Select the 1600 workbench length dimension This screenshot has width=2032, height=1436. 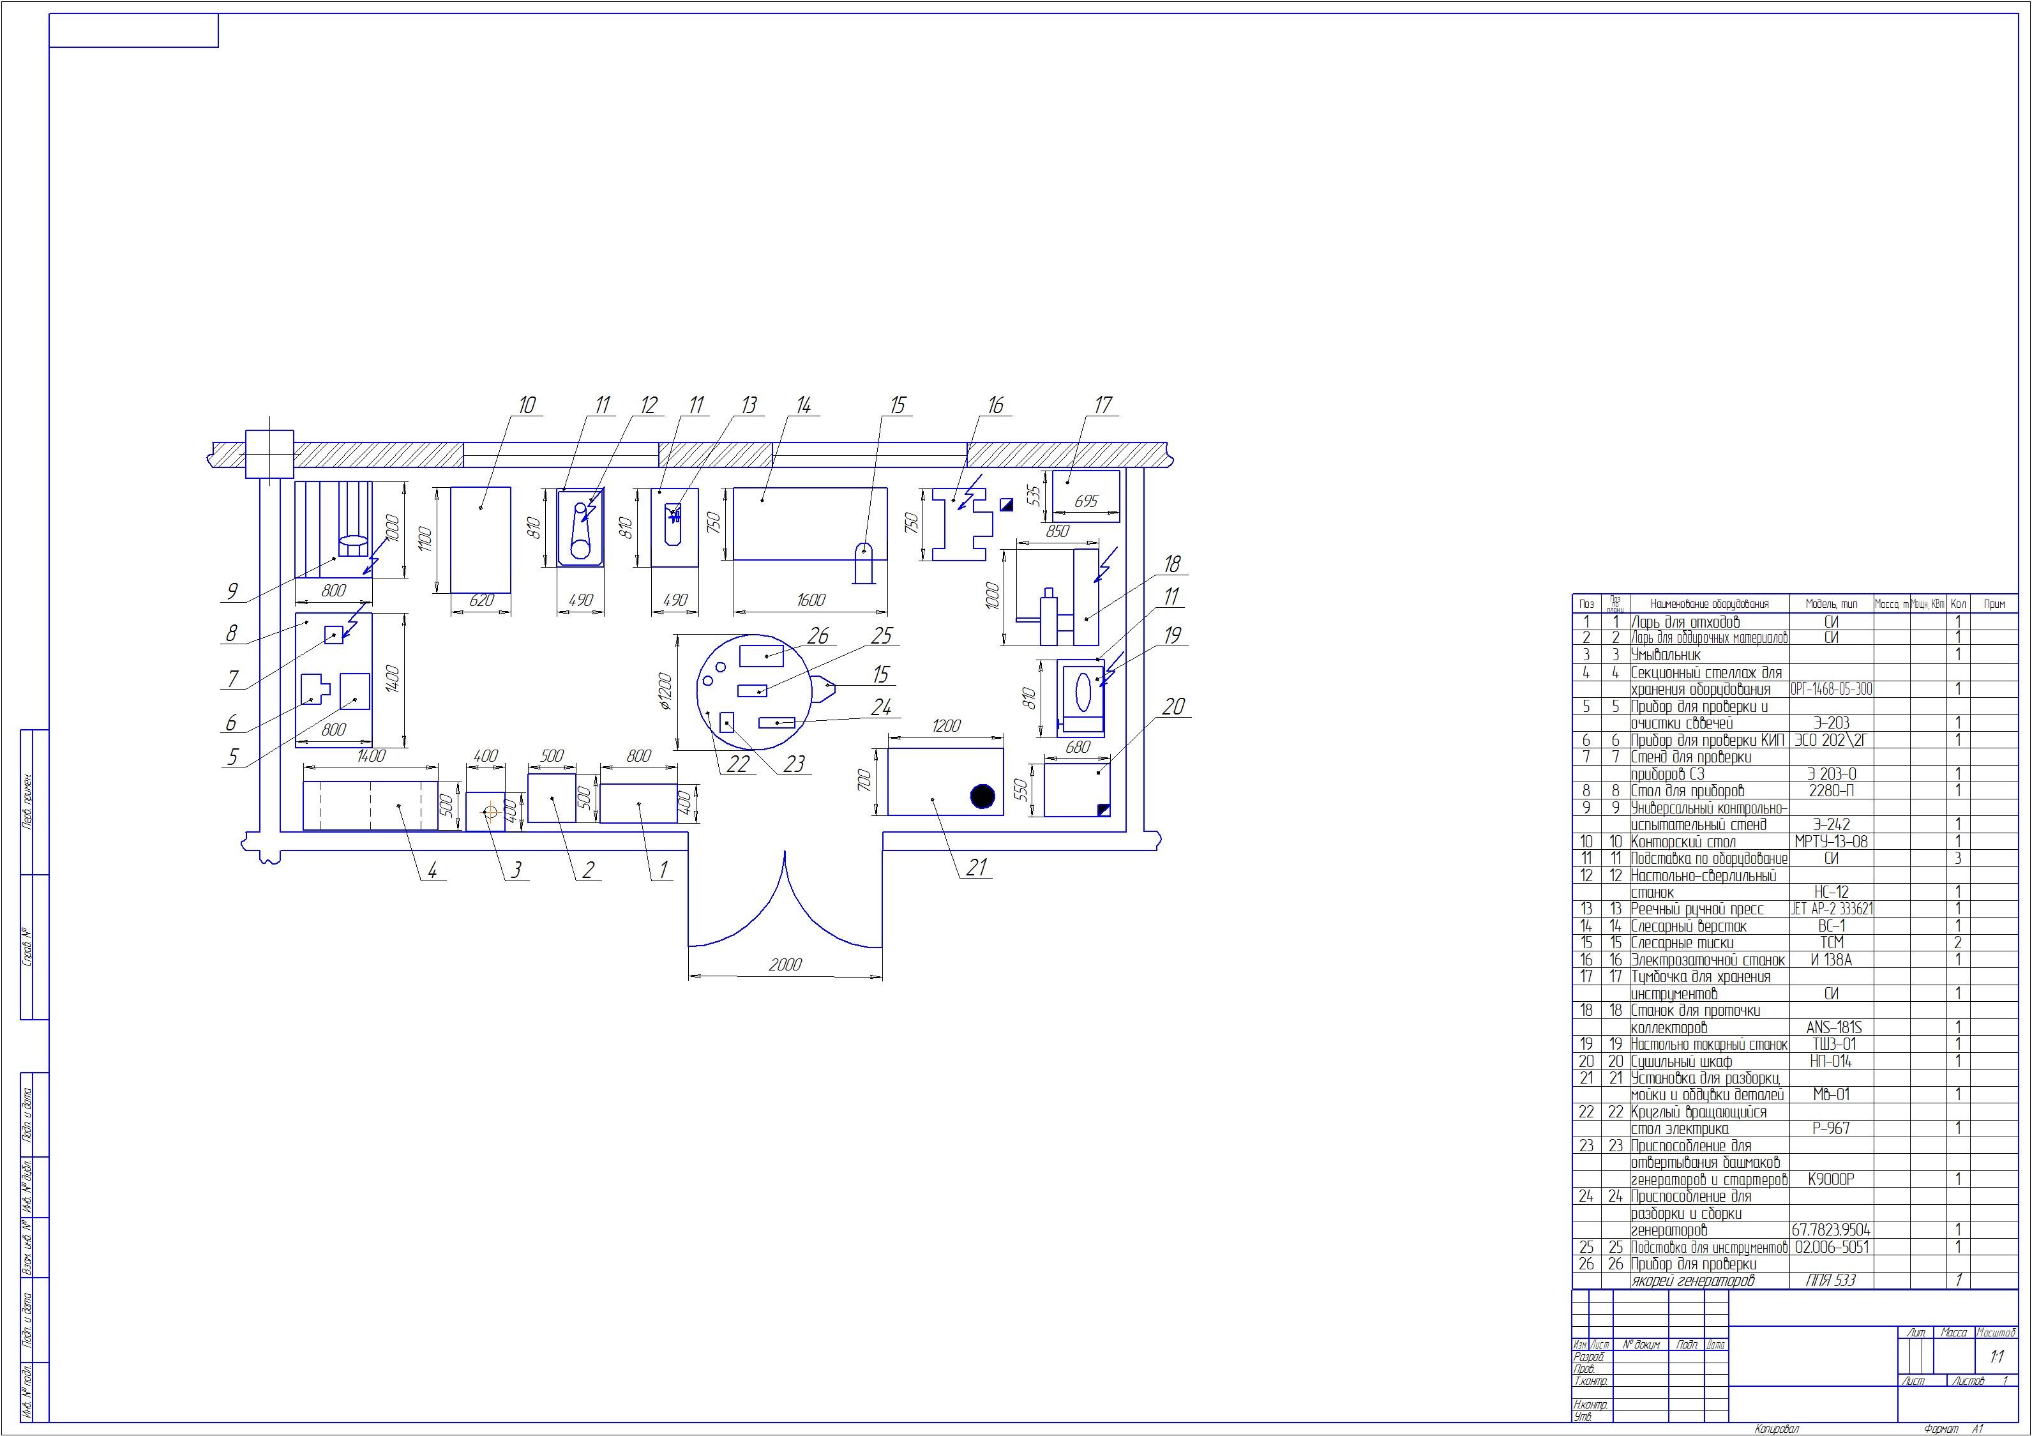point(811,600)
